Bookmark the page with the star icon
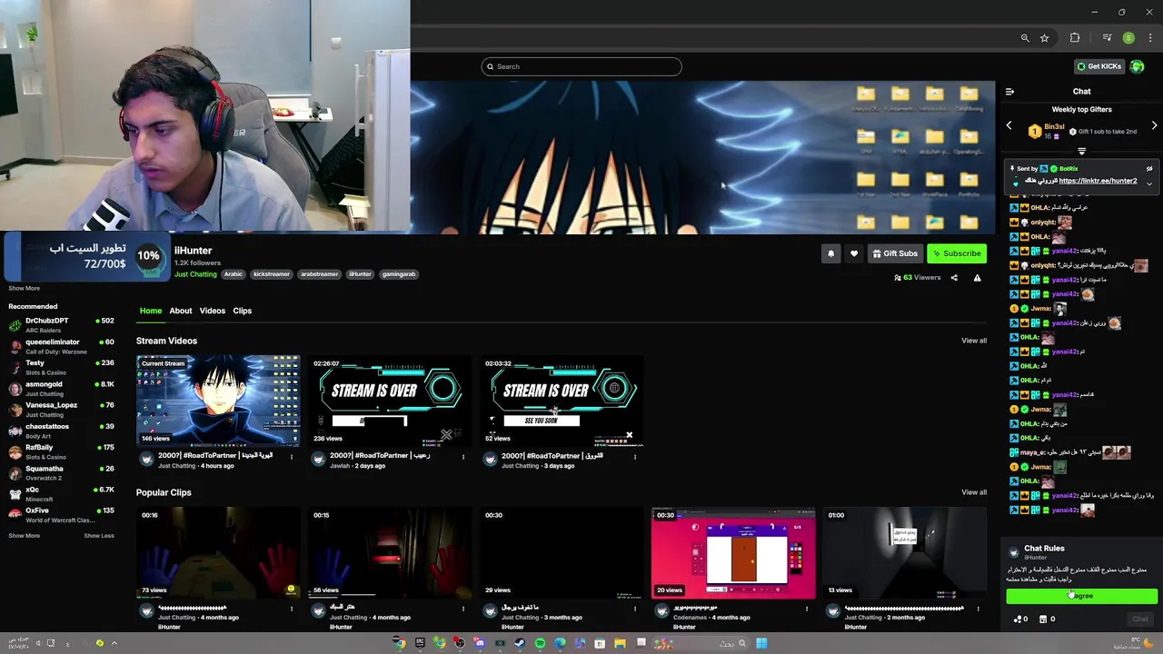The width and height of the screenshot is (1163, 654). click(1045, 38)
